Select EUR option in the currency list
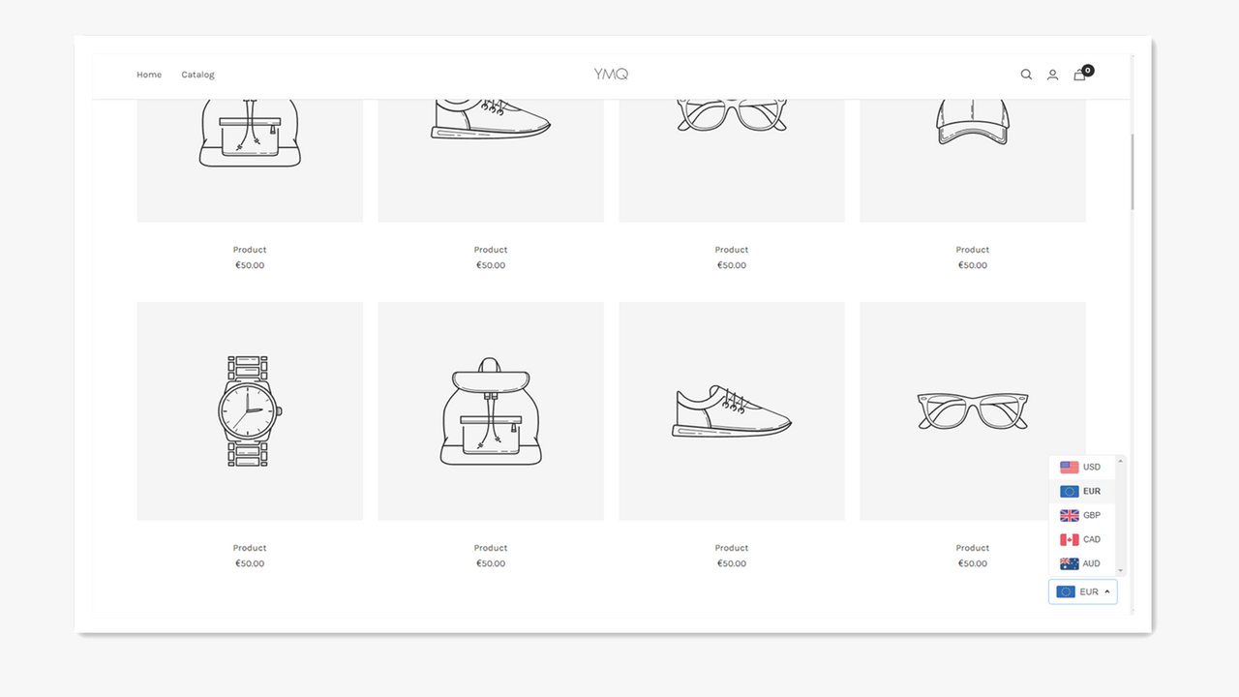Screen dimensions: 1239x697 pos(1082,491)
